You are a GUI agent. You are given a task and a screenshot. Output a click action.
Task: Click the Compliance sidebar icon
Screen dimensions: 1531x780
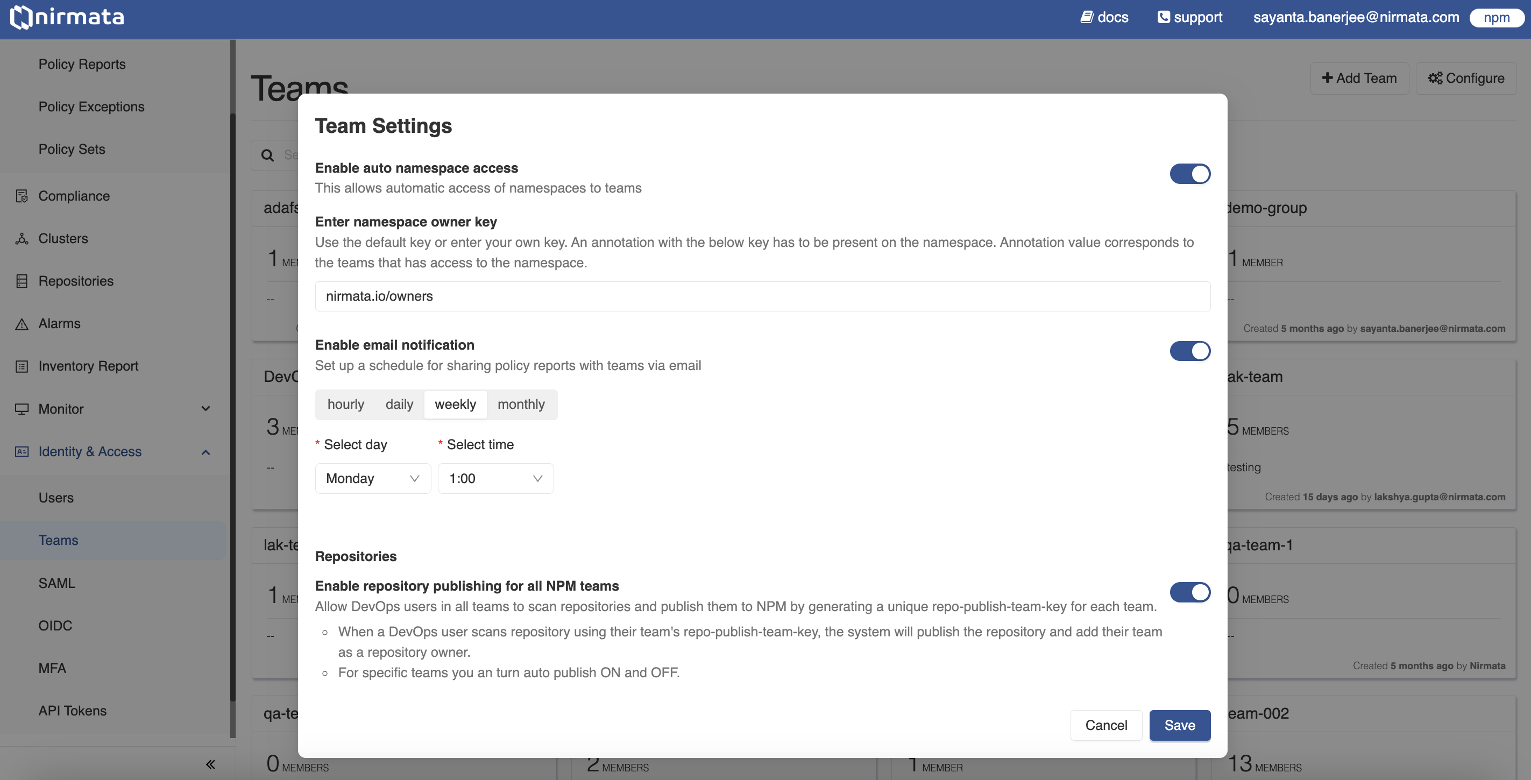(22, 196)
